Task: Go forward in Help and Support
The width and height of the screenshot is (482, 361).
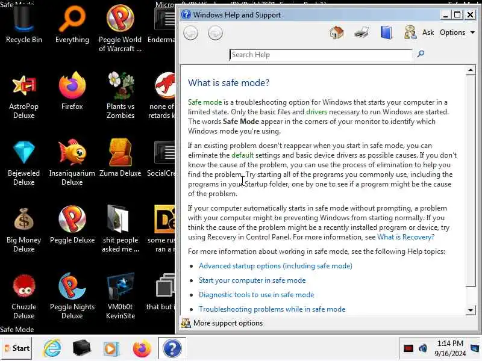Action: (x=215, y=33)
